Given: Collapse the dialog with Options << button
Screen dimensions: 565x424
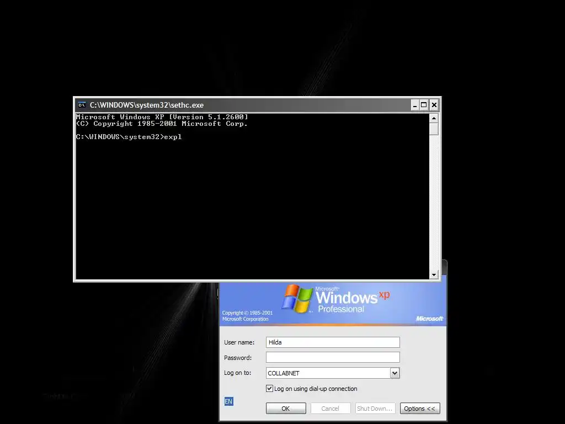Looking at the screenshot, I should tap(420, 409).
